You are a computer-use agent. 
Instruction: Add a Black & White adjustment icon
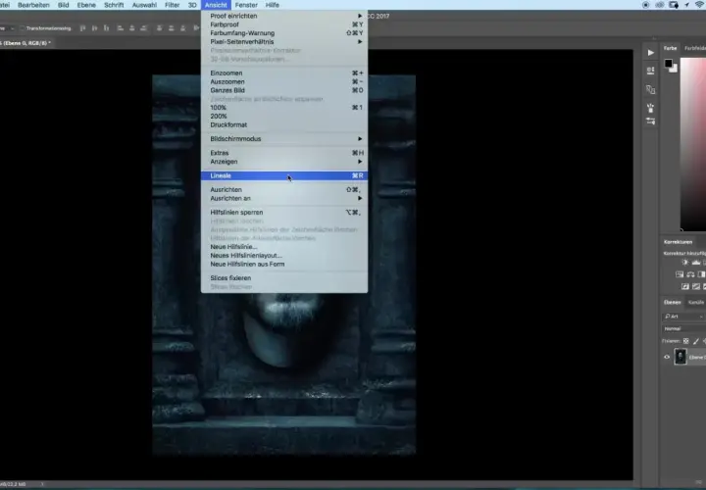coord(701,274)
